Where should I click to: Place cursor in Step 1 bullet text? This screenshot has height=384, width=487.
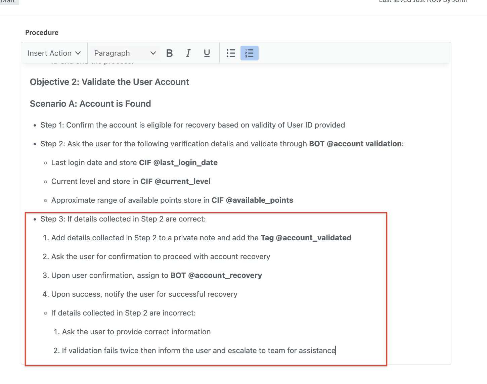coord(192,125)
